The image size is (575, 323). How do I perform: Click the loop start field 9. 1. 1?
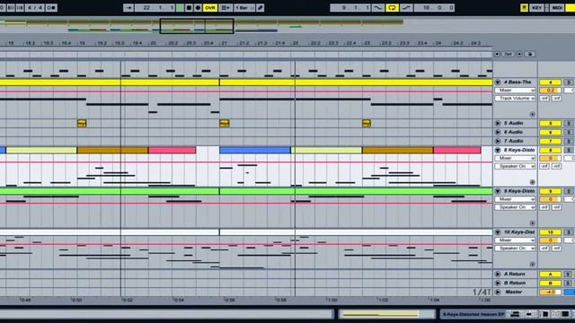tap(350, 8)
